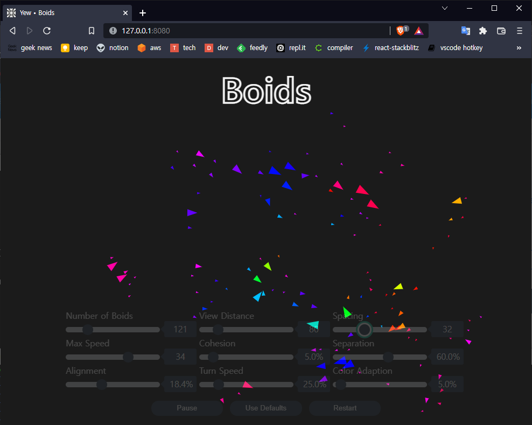The image size is (532, 425).
Task: Open a new browser tab
Action: click(x=143, y=13)
